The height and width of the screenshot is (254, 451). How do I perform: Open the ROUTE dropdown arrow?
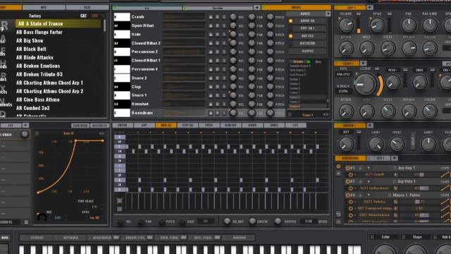tap(328, 13)
